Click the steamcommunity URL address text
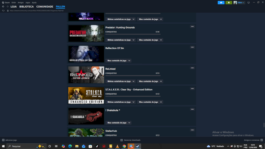Screen dimensions: 265x149 tap(37, 11)
